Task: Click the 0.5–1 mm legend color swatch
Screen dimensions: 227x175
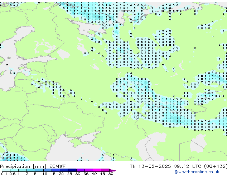Action: [14, 170]
